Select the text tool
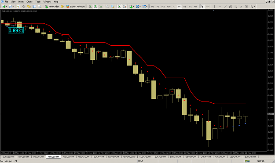 coord(241,7)
